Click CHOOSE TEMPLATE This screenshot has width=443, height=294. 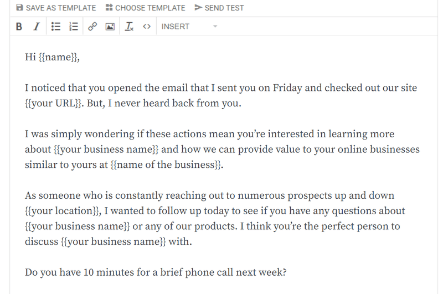click(x=146, y=8)
